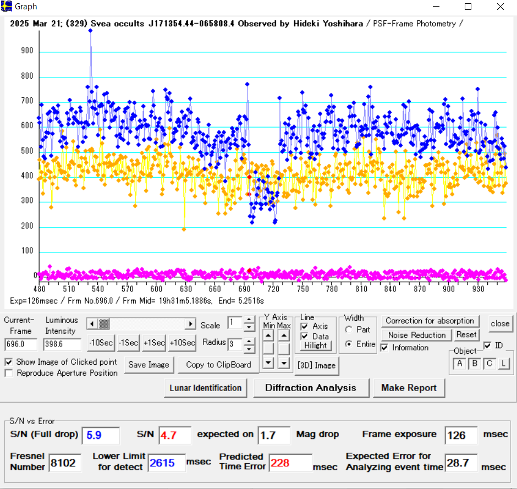Open Diffraction Analysis
Viewport: 517px width, 489px height.
click(310, 388)
